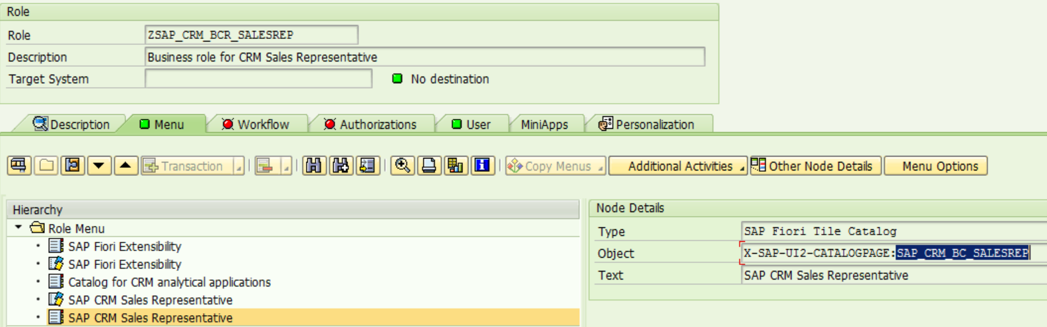Open the dropdown arrow beside the delete icon

(x=286, y=166)
